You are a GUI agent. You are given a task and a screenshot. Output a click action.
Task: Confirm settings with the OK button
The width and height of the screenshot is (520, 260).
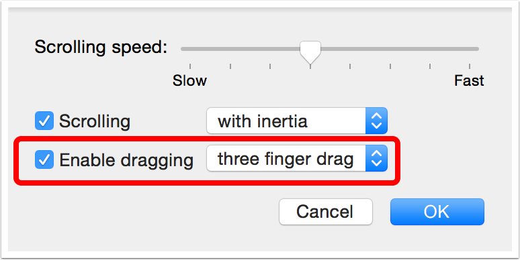(437, 212)
